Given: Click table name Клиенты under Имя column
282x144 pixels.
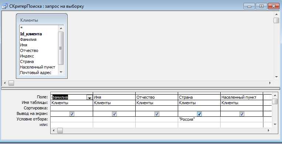Looking at the screenshot, I should [x=114, y=103].
